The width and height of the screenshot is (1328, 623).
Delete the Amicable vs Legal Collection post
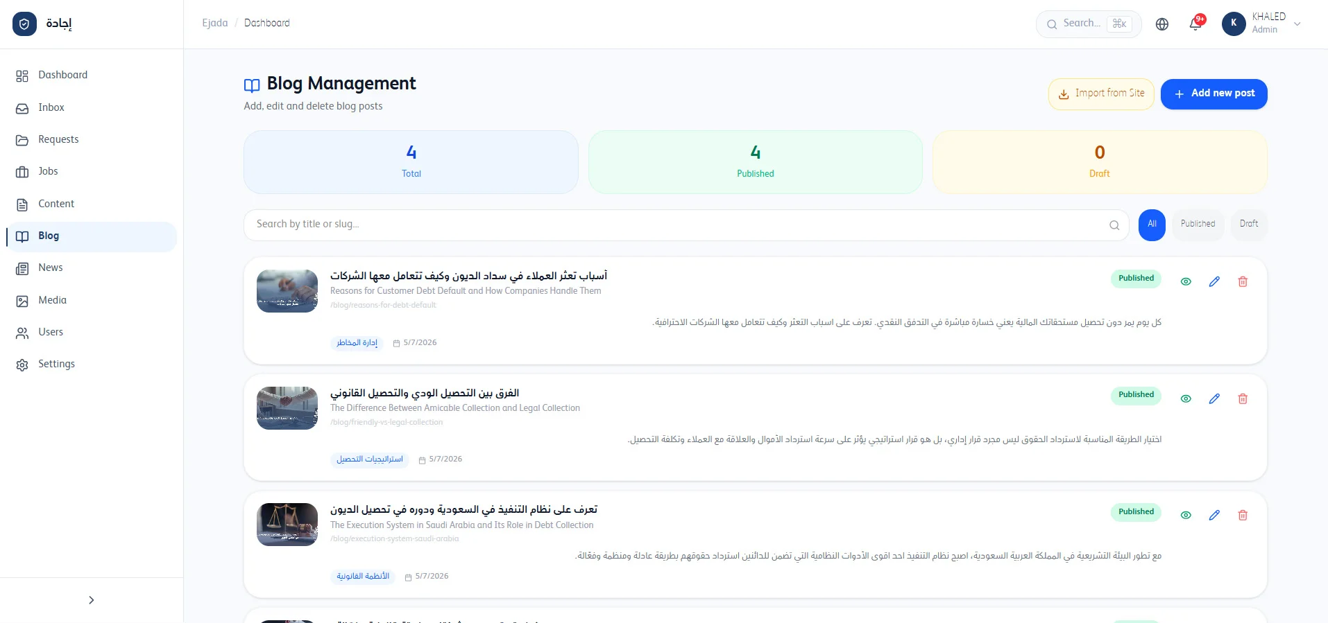1243,398
